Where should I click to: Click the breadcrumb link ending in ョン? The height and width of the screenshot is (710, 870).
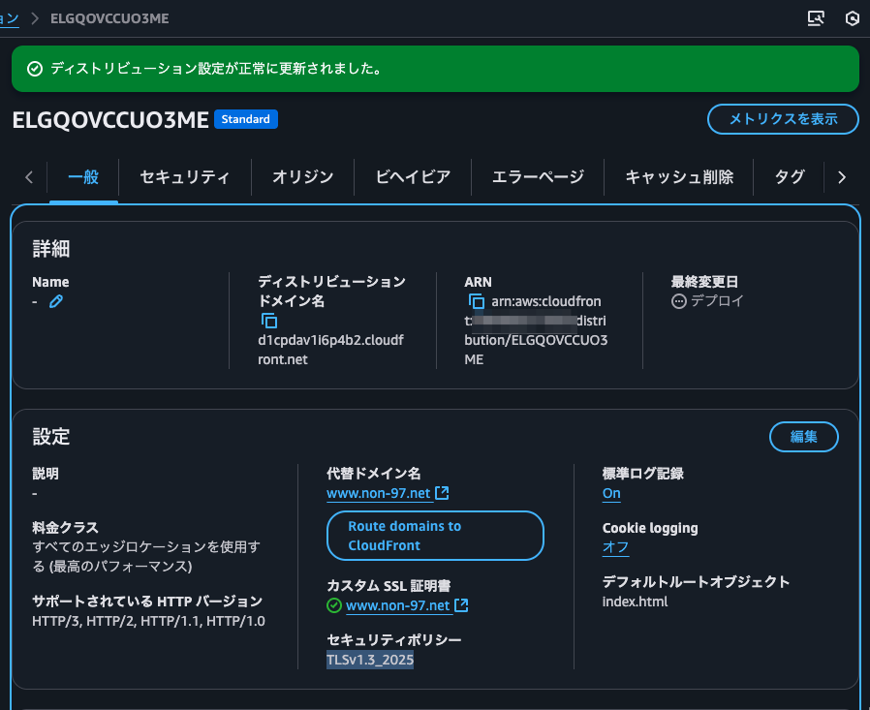[x=10, y=18]
